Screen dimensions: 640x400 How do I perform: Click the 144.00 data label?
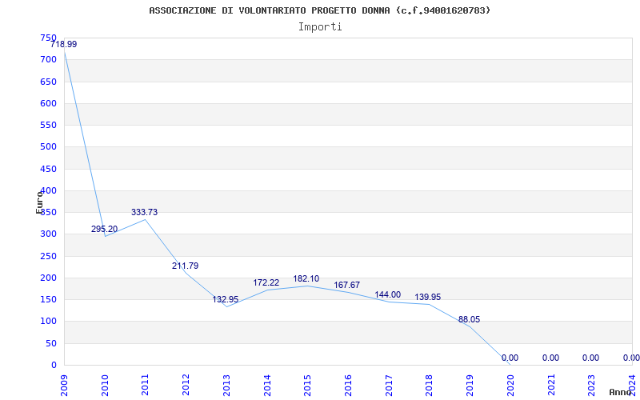tap(388, 294)
